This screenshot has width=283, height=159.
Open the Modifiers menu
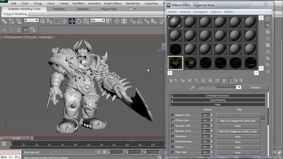79,4
